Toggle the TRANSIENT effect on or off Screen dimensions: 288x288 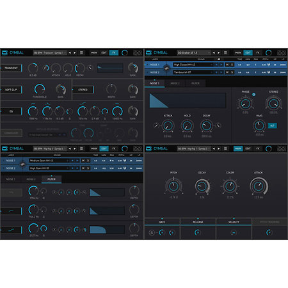(12, 68)
